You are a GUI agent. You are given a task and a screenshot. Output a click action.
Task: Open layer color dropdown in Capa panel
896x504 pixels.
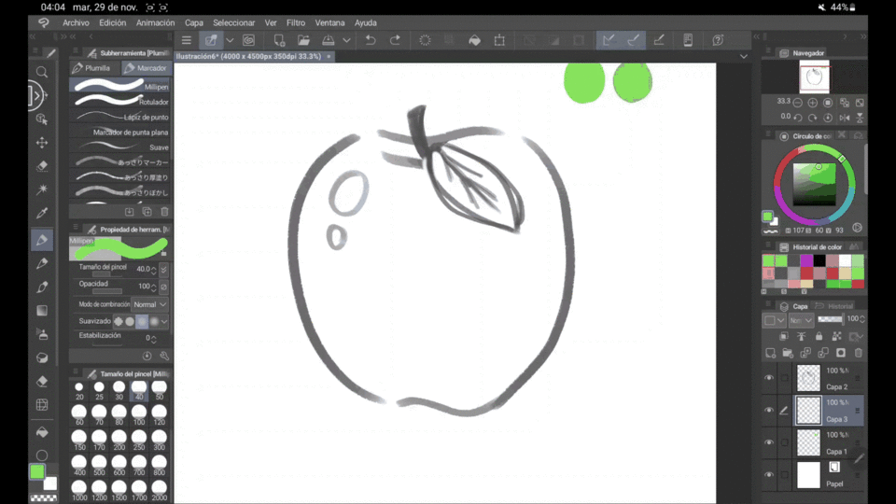(775, 320)
